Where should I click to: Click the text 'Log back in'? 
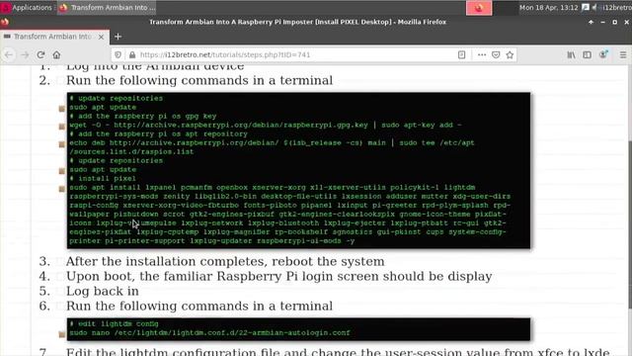[x=103, y=291]
